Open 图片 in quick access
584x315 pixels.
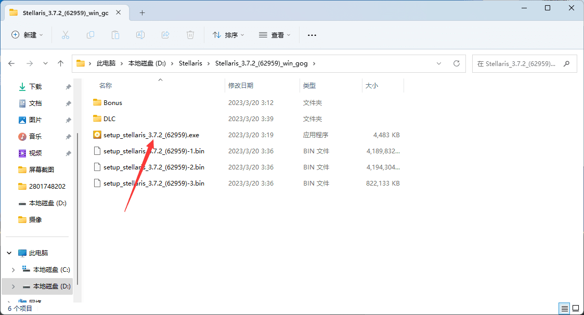pyautogui.click(x=35, y=120)
